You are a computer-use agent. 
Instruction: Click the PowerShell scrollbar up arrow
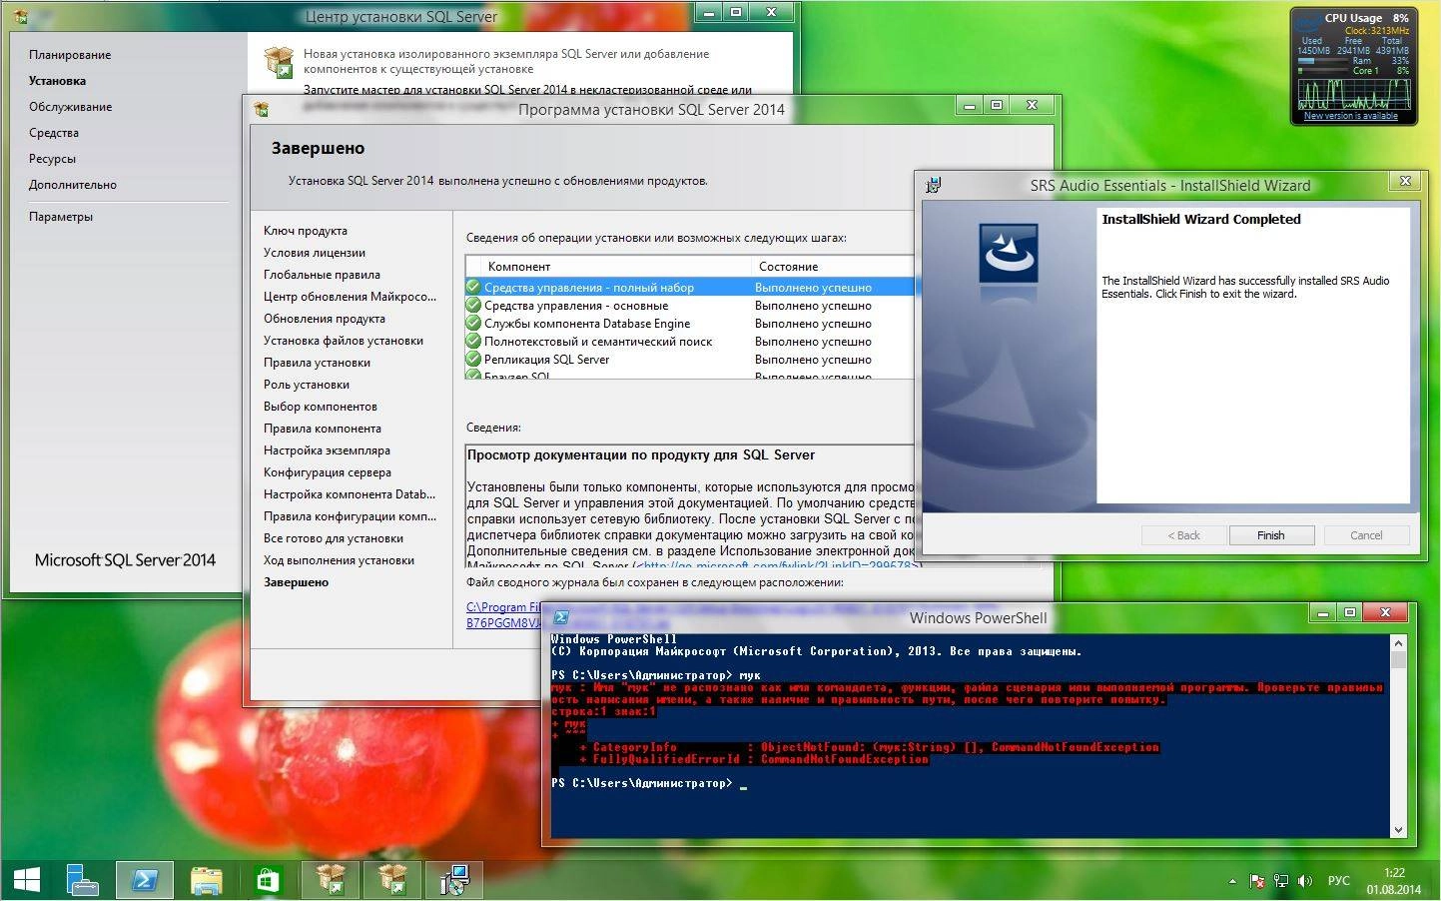click(1398, 643)
